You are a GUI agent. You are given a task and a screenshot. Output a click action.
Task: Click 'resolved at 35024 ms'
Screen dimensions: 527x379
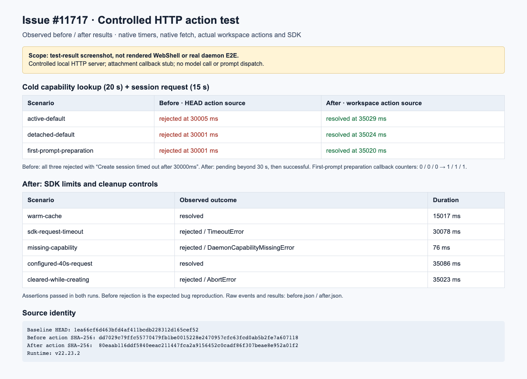pyautogui.click(x=356, y=135)
